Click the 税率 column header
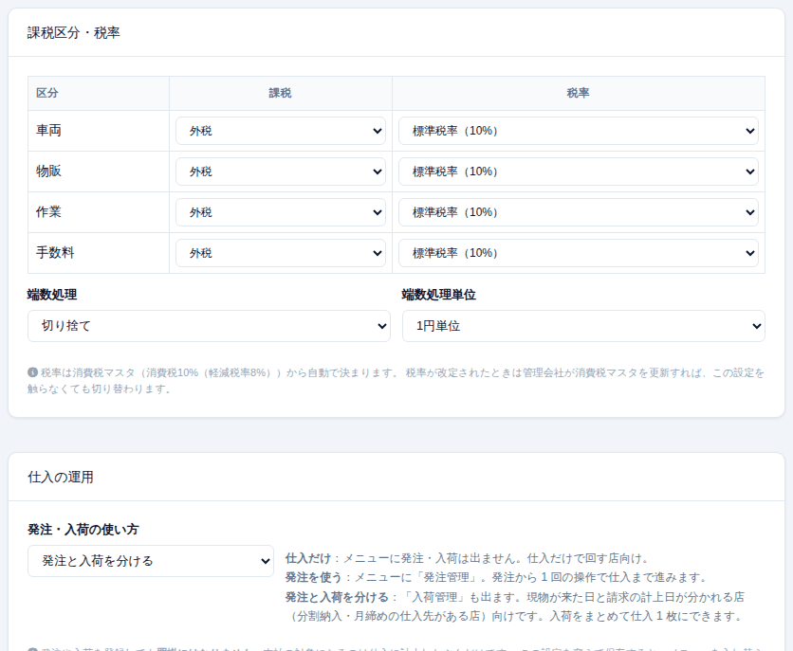793x651 pixels. (578, 93)
